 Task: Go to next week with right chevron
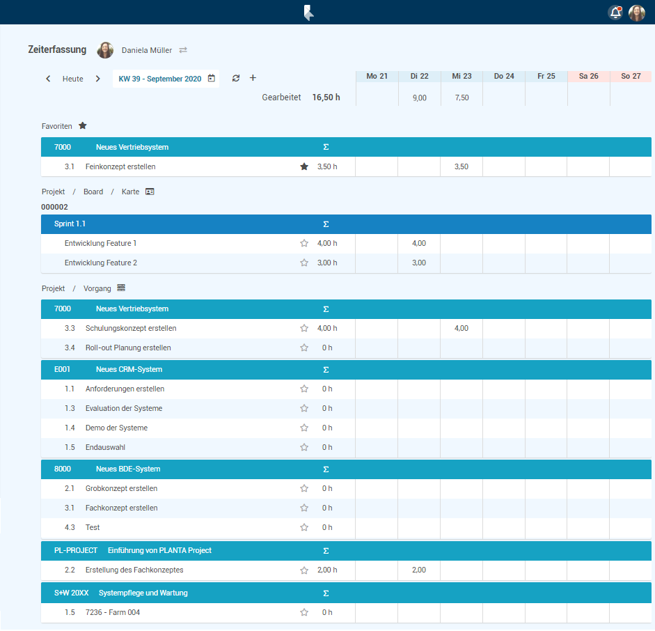tap(97, 79)
